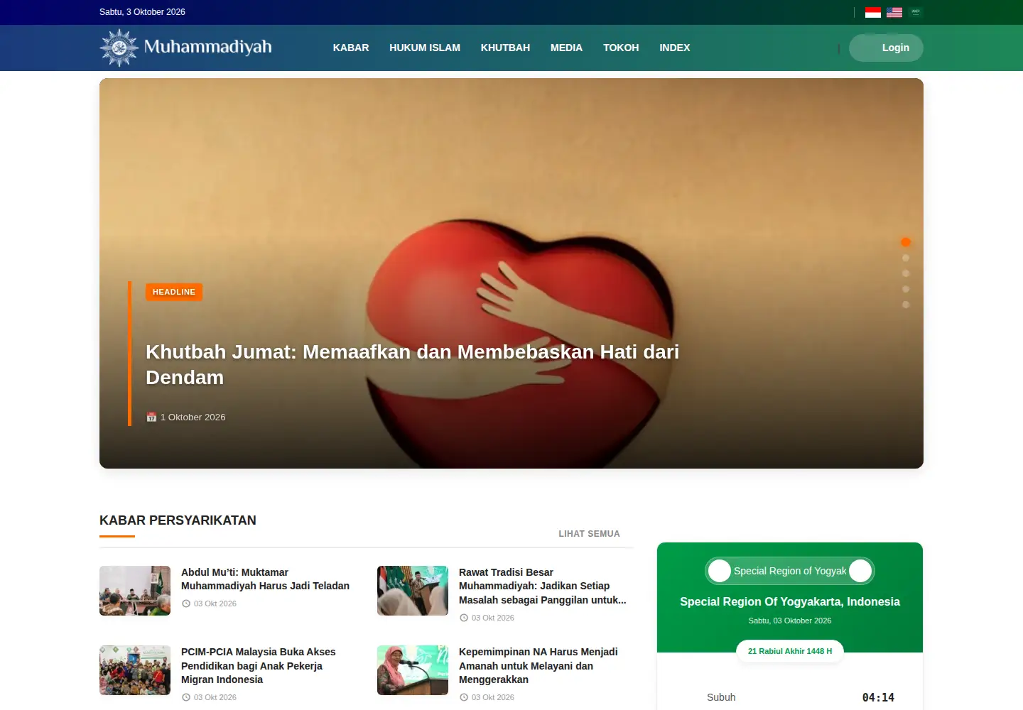
Task: Click the Special Region of Yogyak location field
Action: [x=790, y=571]
